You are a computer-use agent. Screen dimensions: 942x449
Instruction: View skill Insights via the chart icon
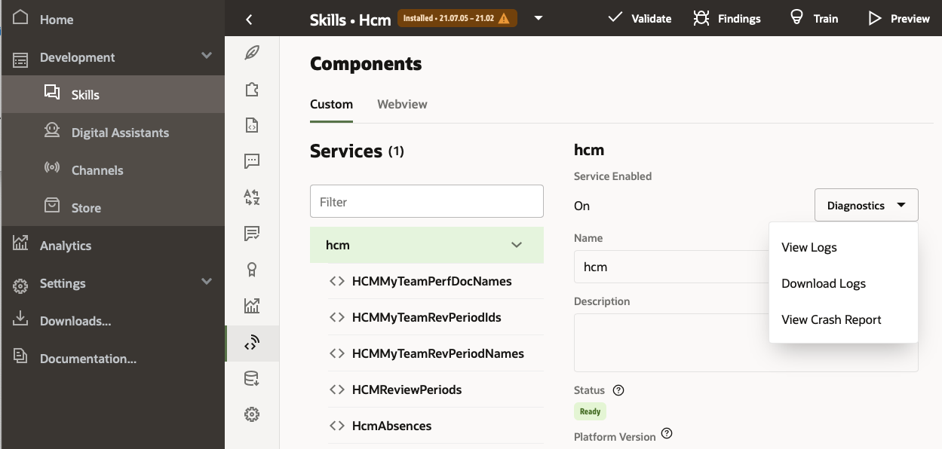(x=252, y=306)
